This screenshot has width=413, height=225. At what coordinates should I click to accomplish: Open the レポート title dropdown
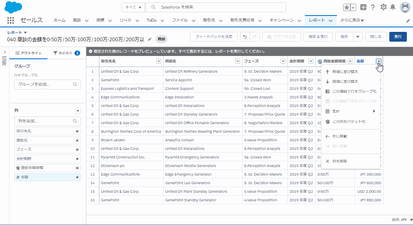tap(25, 33)
